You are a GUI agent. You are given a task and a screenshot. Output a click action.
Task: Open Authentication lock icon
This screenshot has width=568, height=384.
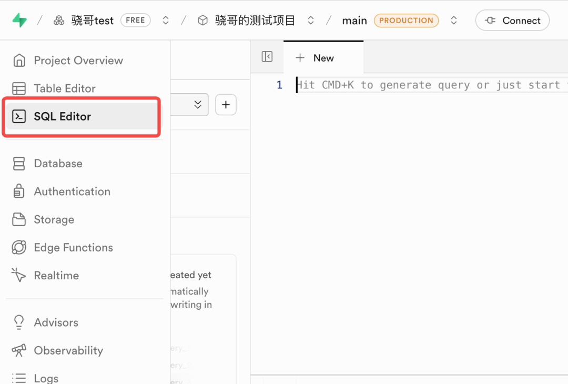click(19, 191)
